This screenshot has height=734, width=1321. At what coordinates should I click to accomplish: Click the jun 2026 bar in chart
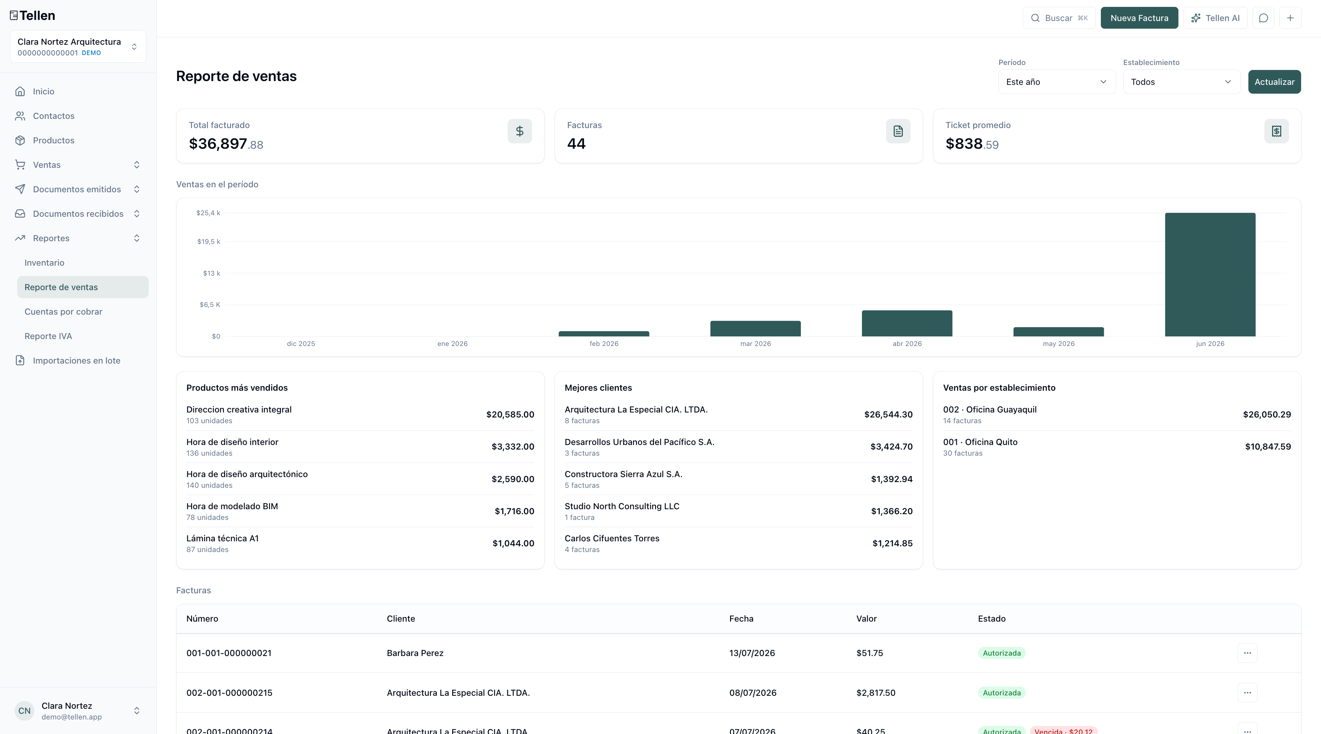point(1210,274)
